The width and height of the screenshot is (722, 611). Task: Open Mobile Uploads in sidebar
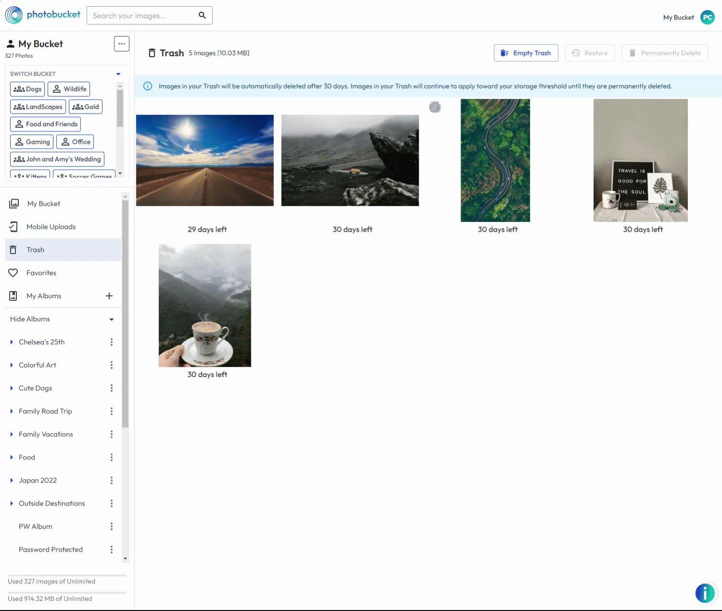(63, 227)
